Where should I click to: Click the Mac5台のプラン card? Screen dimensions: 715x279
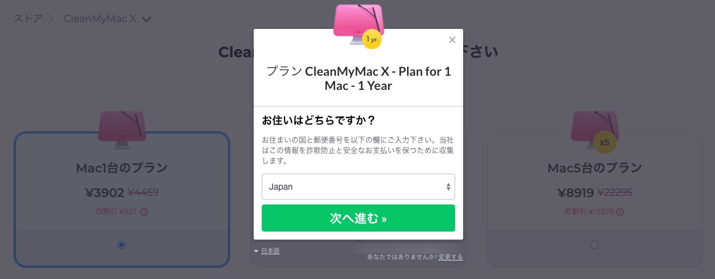click(595, 199)
